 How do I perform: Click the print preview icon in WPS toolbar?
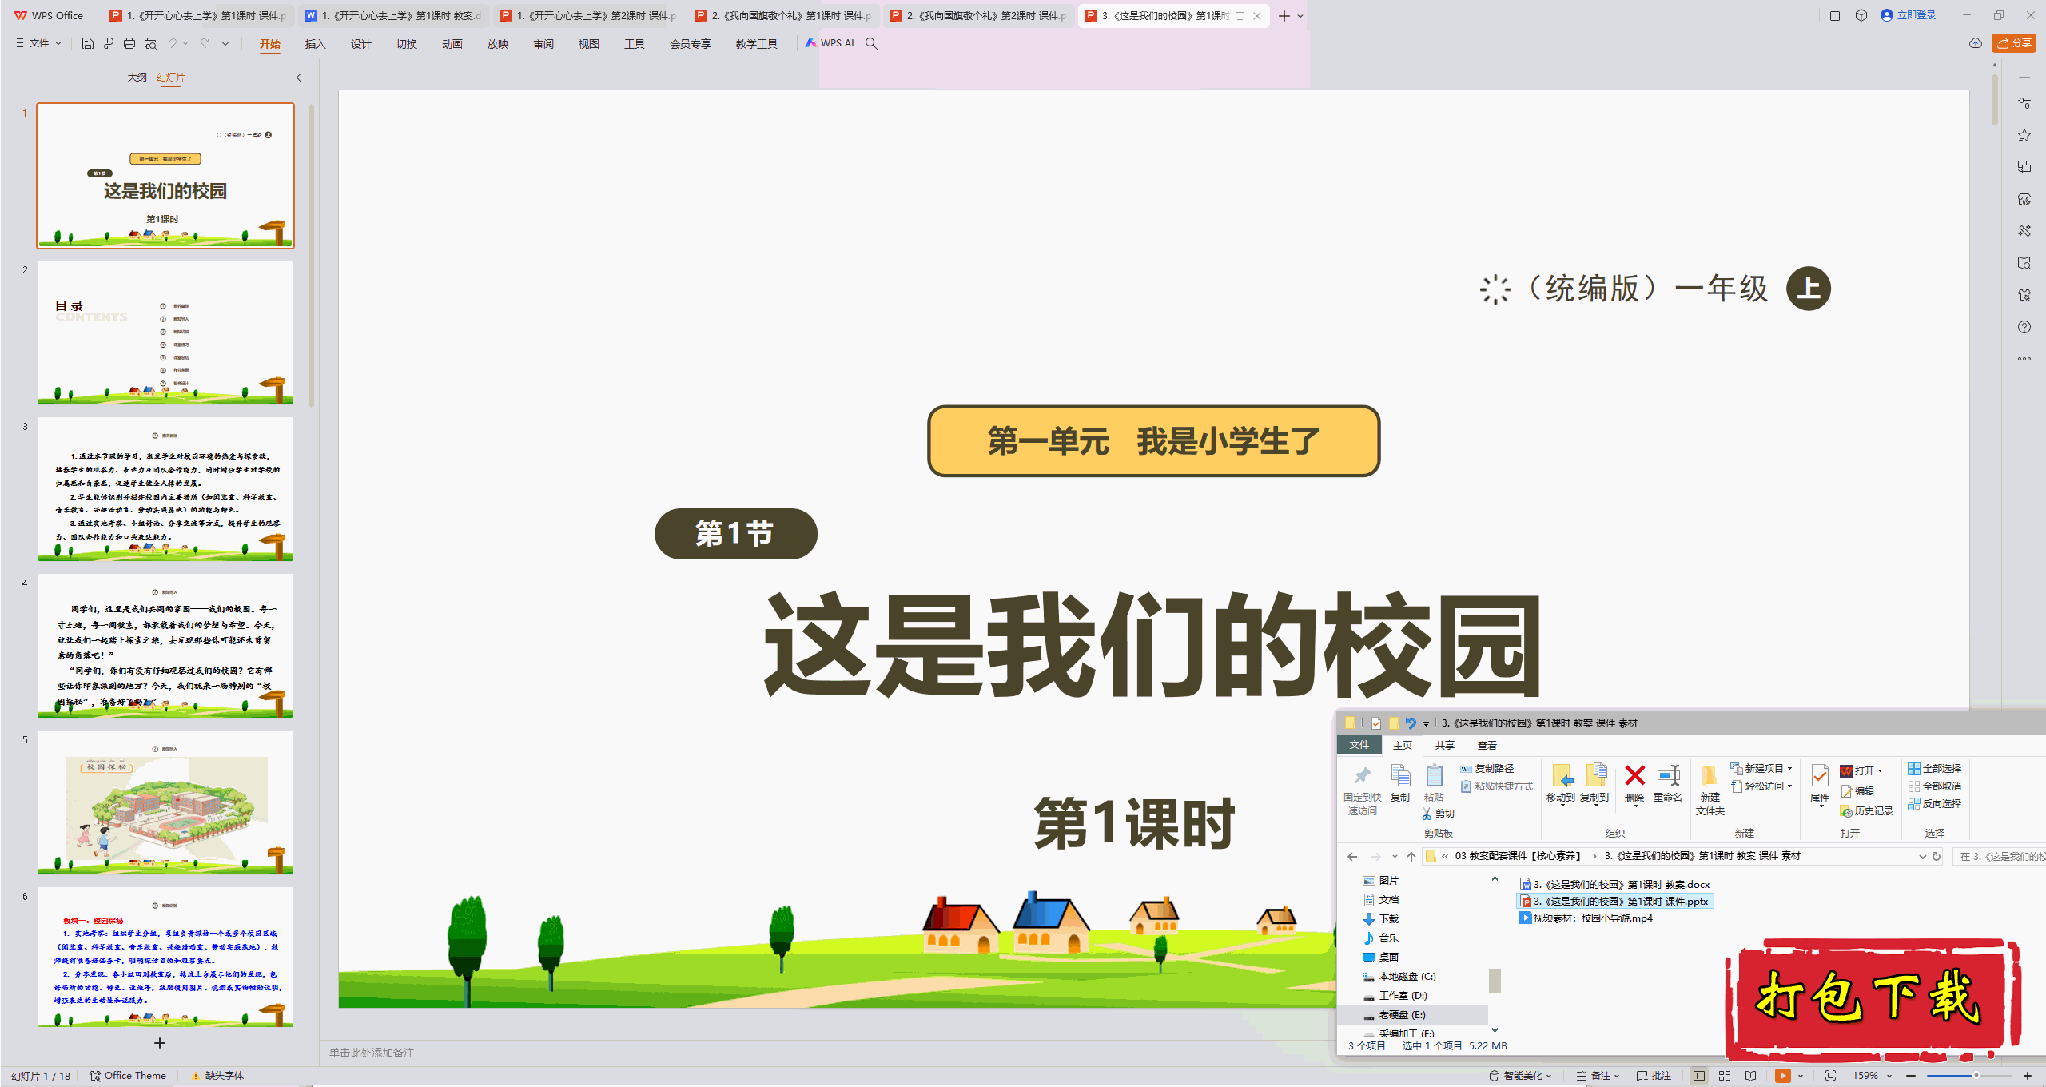150,43
